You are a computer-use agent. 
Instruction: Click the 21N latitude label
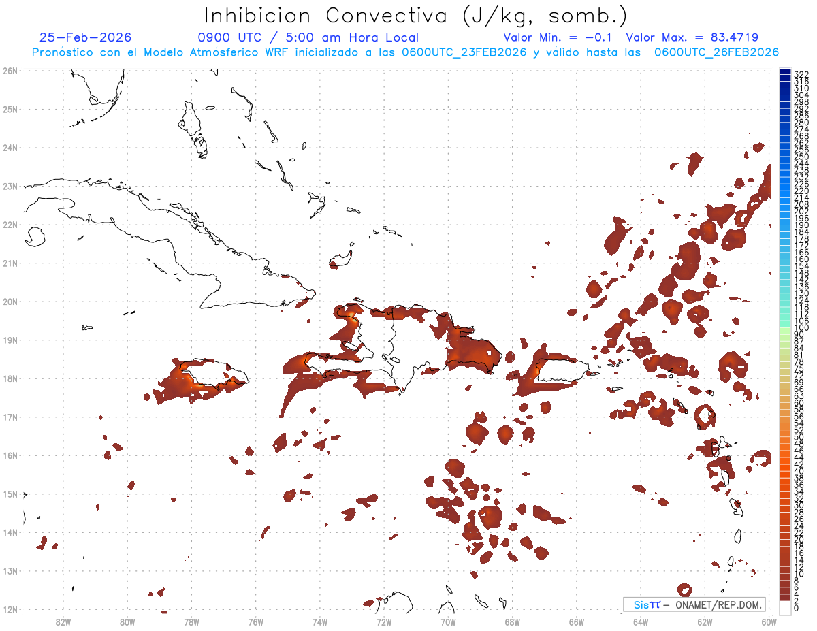(x=10, y=263)
